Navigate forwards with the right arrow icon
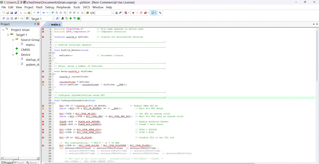This screenshot has height=164, width=319. (x=47, y=13)
